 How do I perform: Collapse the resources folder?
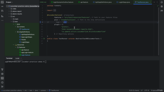13,45
